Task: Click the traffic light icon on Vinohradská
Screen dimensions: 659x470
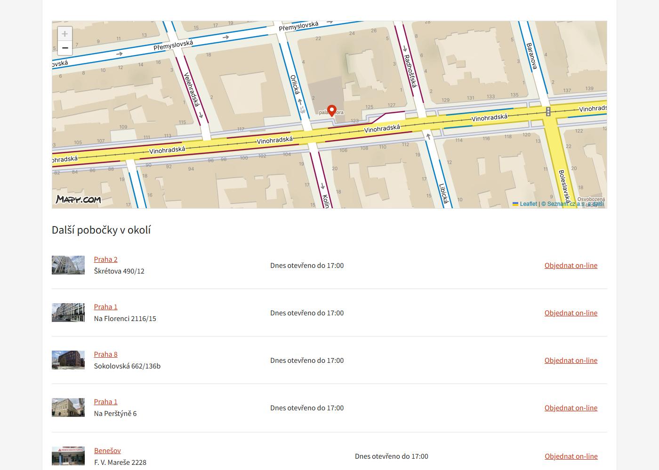Action: click(548, 111)
